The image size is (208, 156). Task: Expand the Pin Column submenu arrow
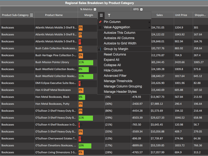coord(149,22)
